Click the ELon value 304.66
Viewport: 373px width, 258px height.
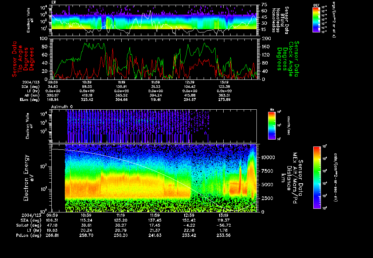pyautogui.click(x=121, y=100)
